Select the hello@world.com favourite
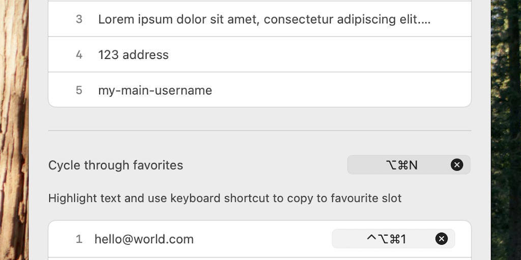The width and height of the screenshot is (521, 260). point(144,239)
